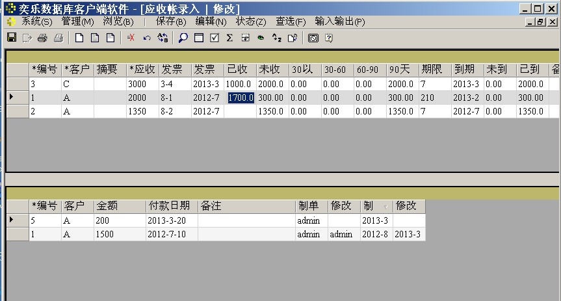Screen dimensions: 561x301
Task: Click the sort order icon
Action: coord(276,38)
